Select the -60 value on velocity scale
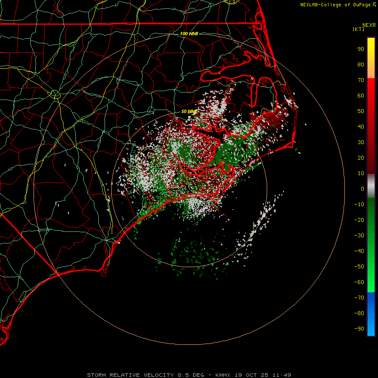 (359, 282)
